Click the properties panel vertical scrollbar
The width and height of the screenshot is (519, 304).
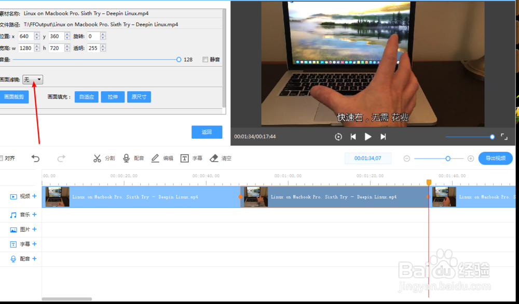click(x=224, y=58)
